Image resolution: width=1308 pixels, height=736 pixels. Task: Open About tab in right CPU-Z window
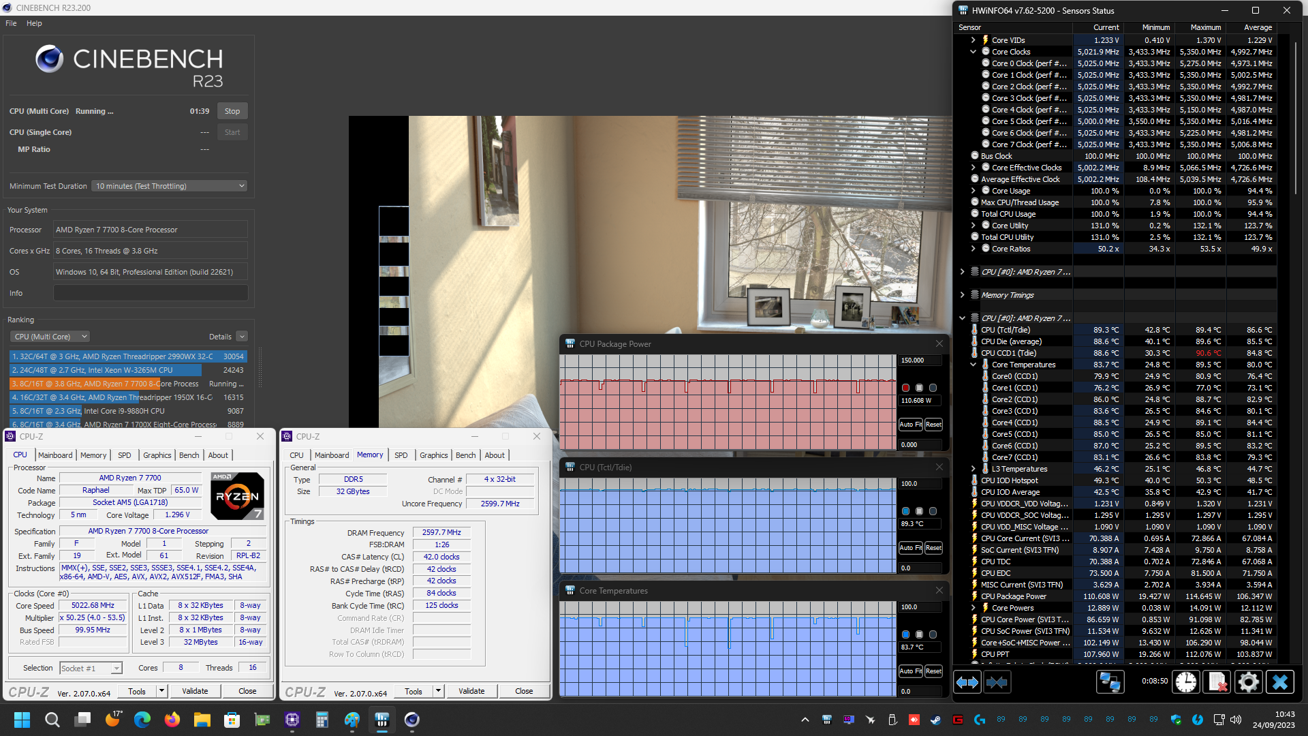pyautogui.click(x=495, y=455)
